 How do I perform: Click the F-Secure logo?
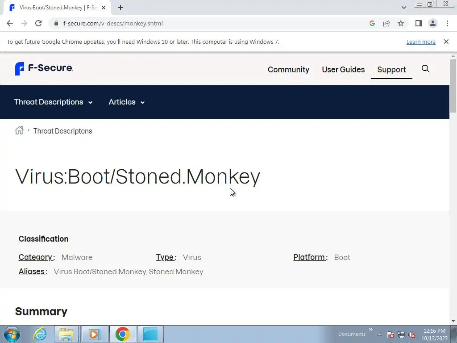point(44,68)
